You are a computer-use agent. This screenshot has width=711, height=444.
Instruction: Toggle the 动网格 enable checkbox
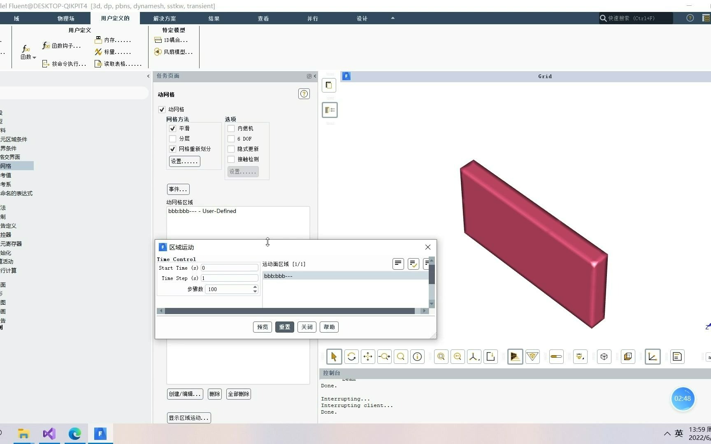(162, 109)
